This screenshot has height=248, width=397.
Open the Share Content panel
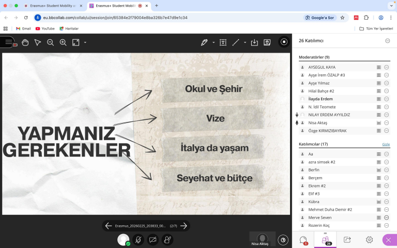coord(347,240)
